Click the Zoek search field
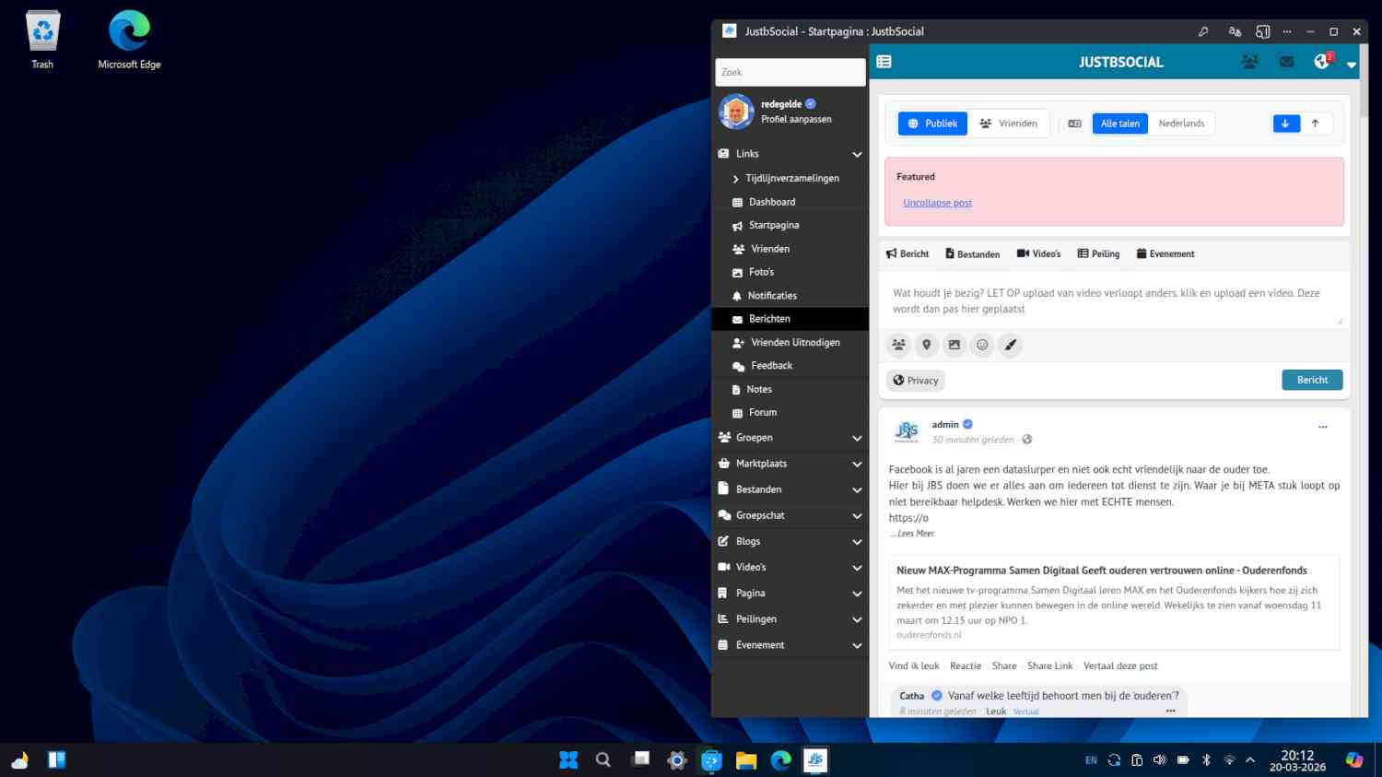 pyautogui.click(x=790, y=72)
